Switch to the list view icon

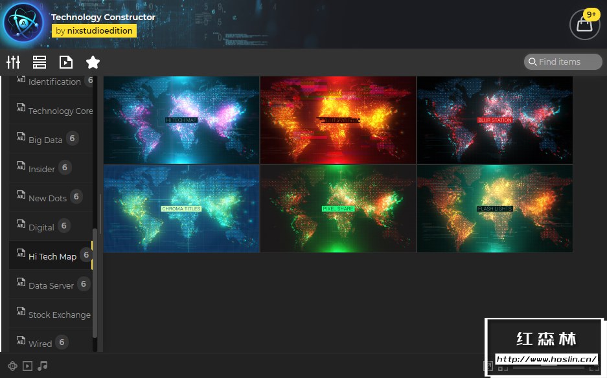tap(39, 62)
